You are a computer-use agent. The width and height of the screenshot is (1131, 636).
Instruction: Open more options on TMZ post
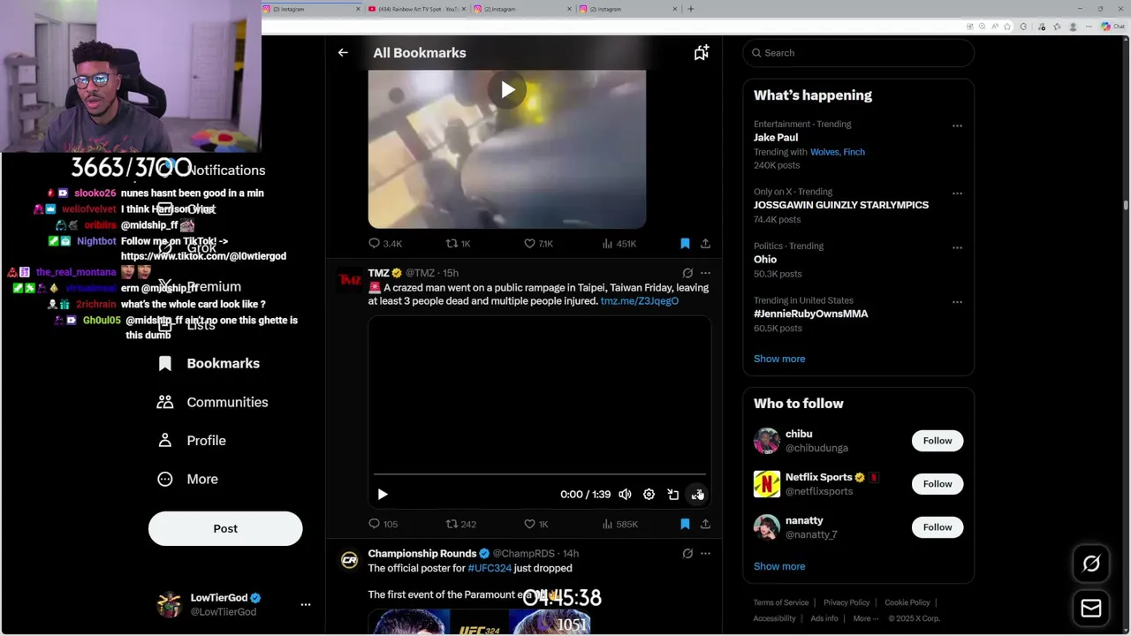pyautogui.click(x=705, y=273)
